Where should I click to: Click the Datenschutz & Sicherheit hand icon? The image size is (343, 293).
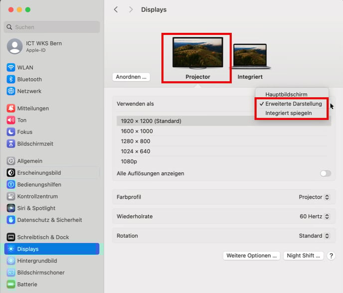pos(11,220)
